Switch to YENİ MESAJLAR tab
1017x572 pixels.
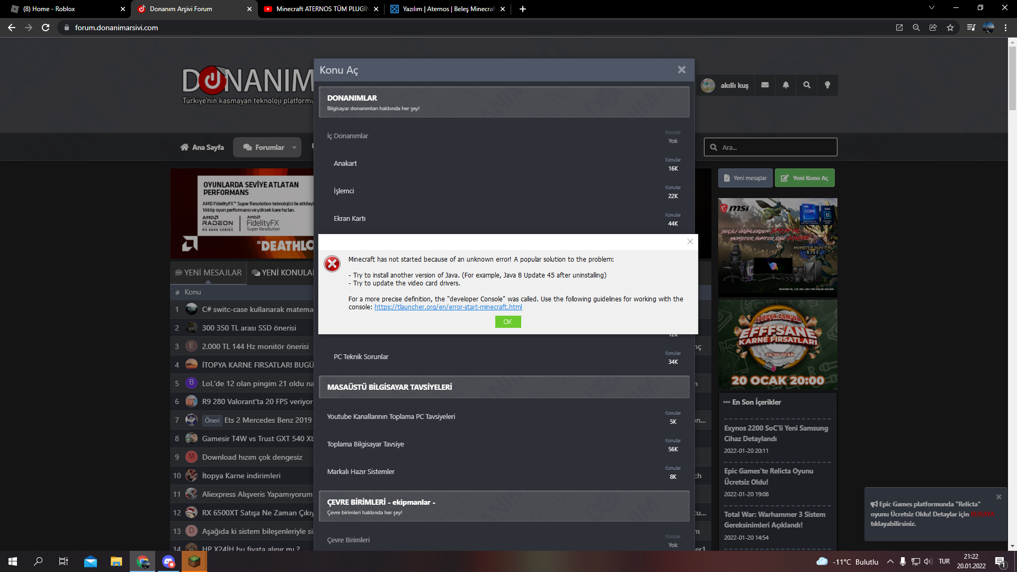(x=208, y=273)
